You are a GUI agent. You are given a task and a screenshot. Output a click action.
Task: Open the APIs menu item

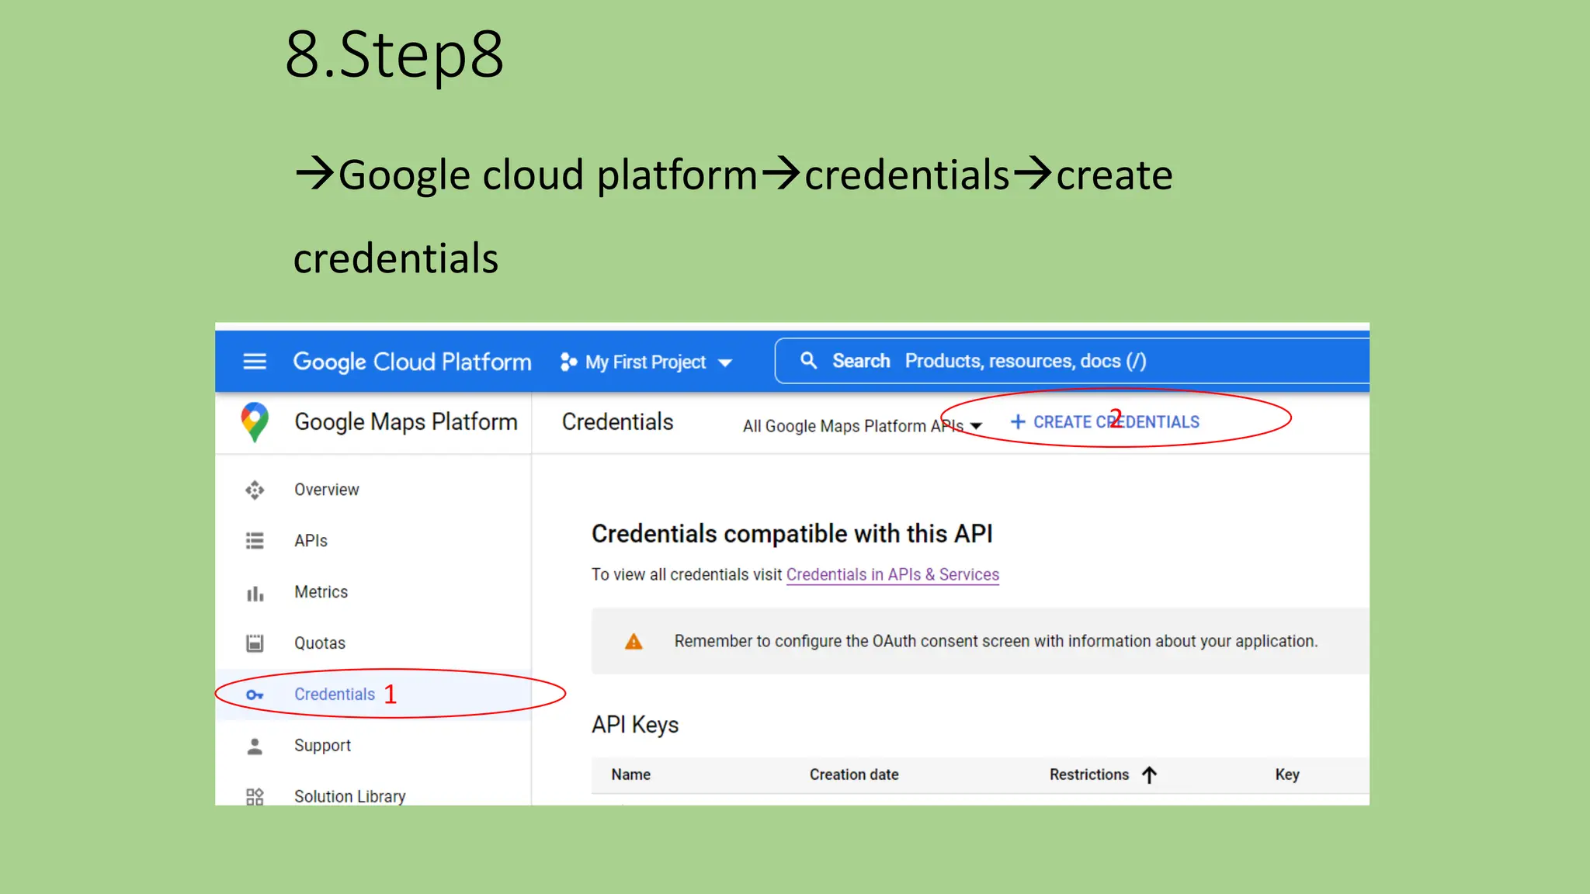point(311,541)
